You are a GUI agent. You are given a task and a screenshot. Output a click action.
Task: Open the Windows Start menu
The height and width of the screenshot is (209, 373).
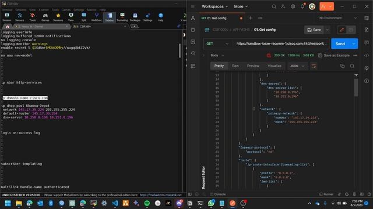click(x=8, y=203)
